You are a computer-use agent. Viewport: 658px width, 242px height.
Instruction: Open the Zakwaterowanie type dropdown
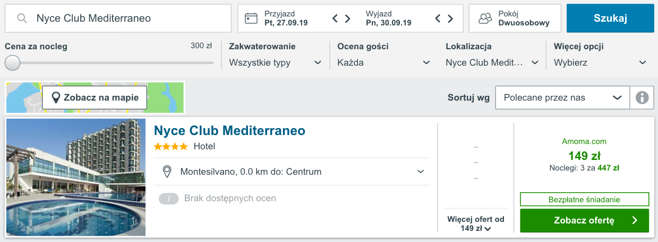click(275, 62)
